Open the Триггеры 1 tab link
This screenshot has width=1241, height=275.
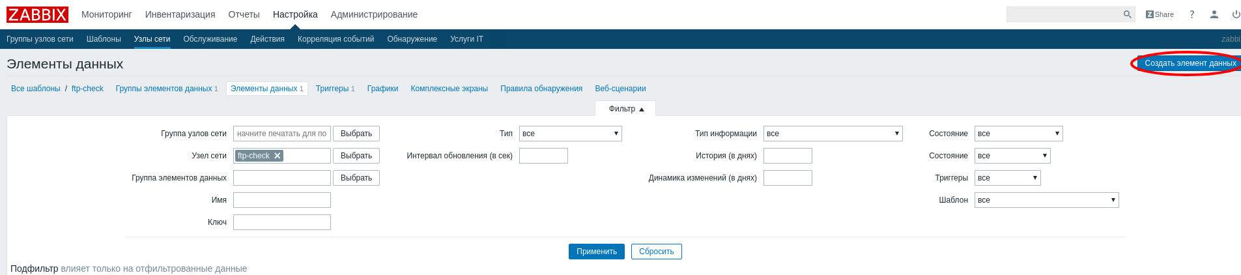(x=335, y=89)
